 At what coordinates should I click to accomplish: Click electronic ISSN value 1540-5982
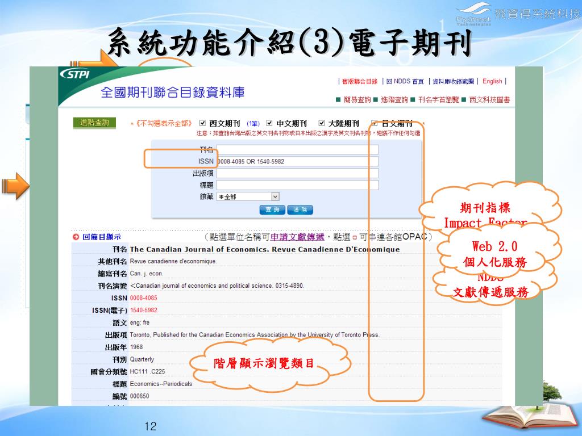click(x=143, y=310)
